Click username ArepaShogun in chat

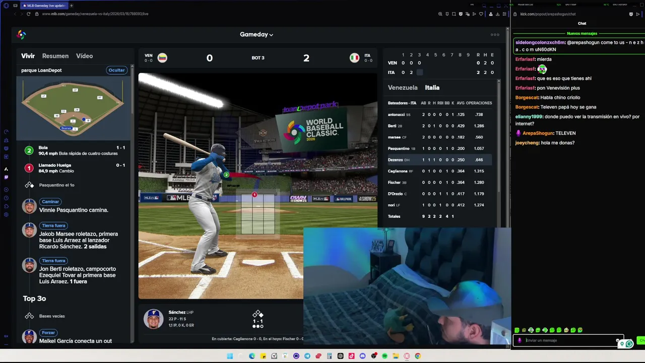pyautogui.click(x=538, y=133)
